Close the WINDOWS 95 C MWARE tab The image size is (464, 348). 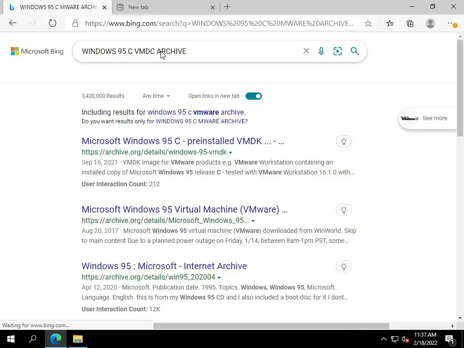click(x=105, y=7)
